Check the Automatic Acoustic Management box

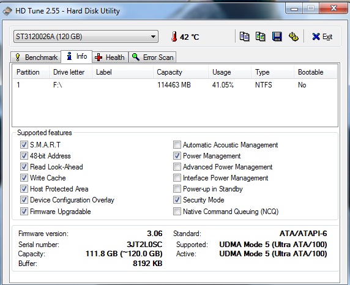(177, 144)
